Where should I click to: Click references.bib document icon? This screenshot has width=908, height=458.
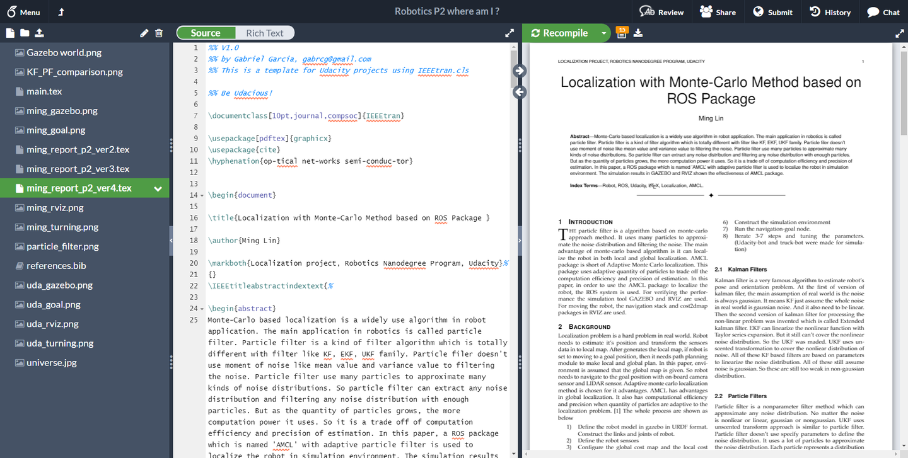[x=20, y=266]
